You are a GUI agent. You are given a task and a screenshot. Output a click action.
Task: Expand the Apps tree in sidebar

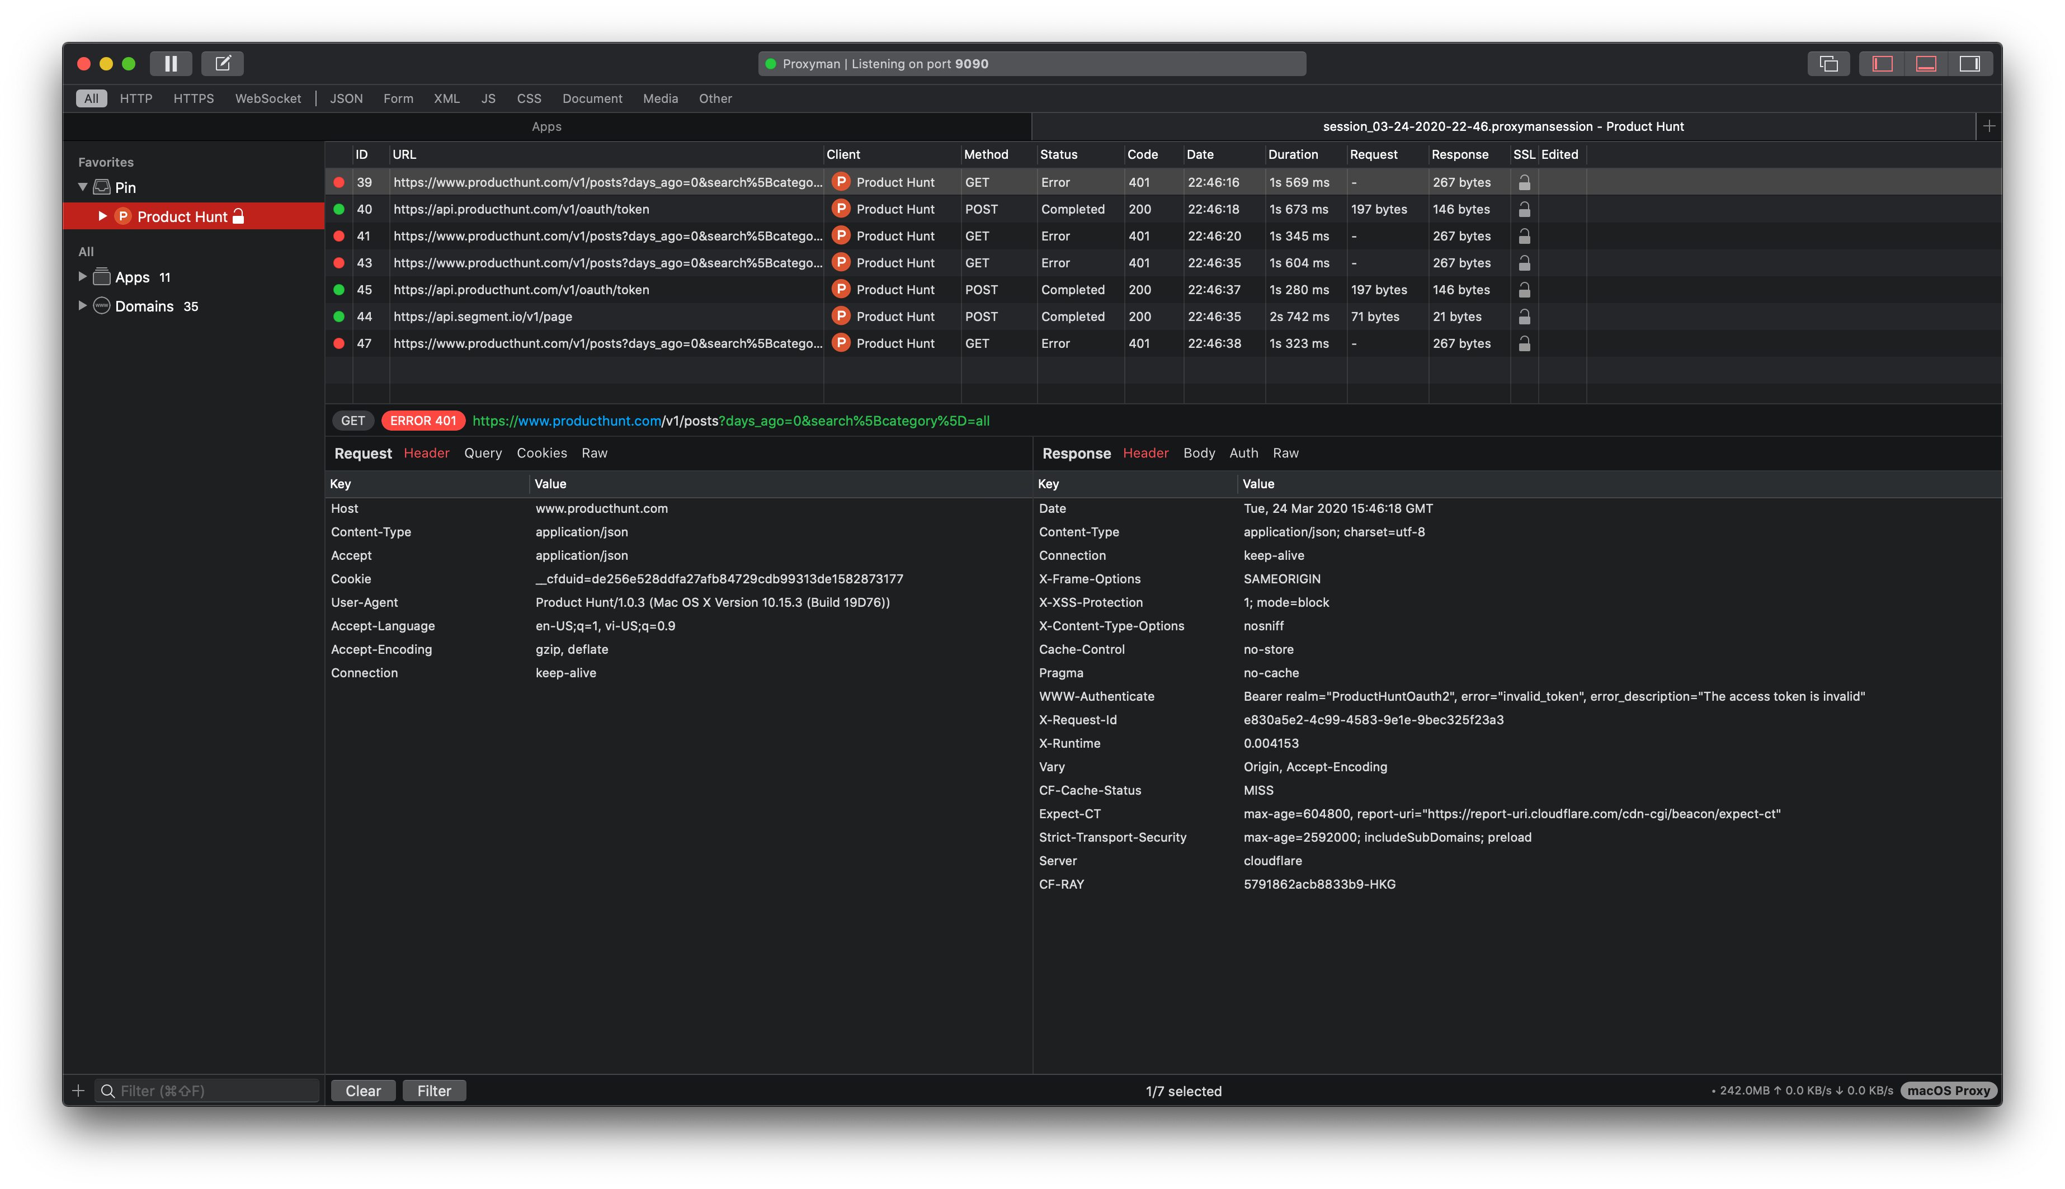point(82,277)
